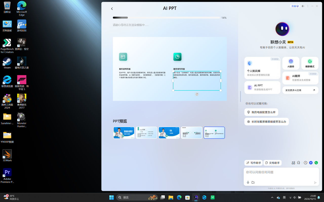Open 联想浏览器 from the taskbar
Screen dimensions: 324x202
coord(204,197)
